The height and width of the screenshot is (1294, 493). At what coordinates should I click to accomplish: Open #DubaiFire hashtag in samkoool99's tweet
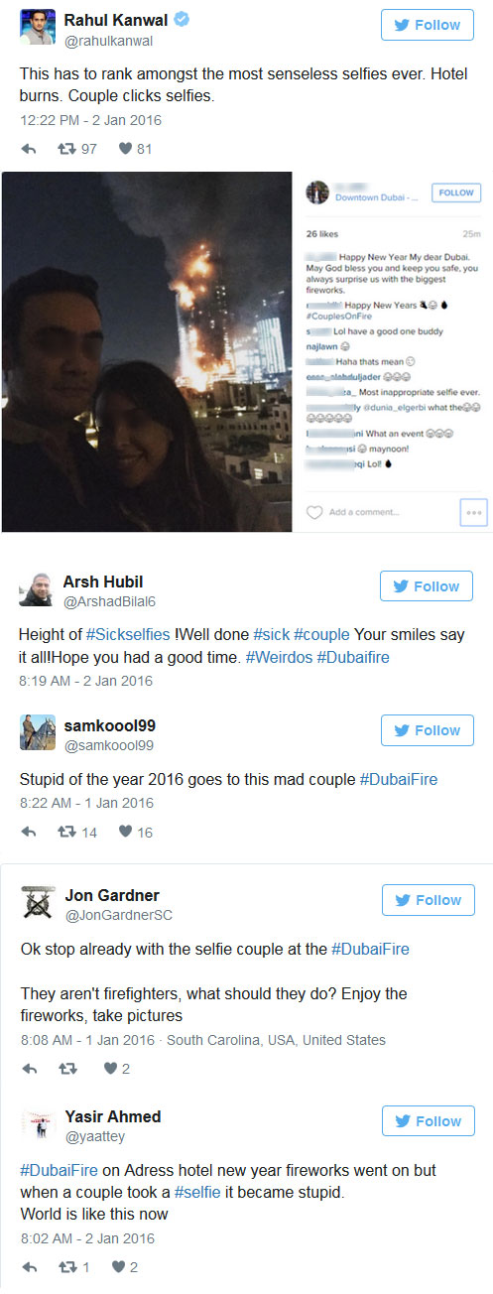(398, 779)
